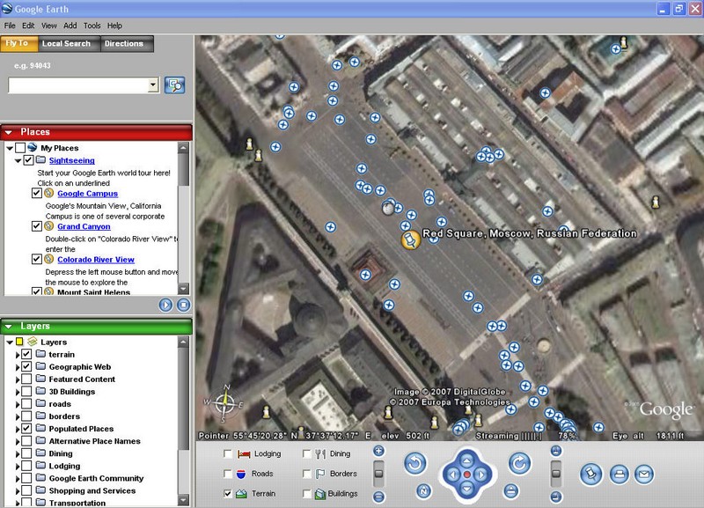The image size is (704, 508).
Task: Collapse the Sightseeing folder node
Action: (x=18, y=160)
